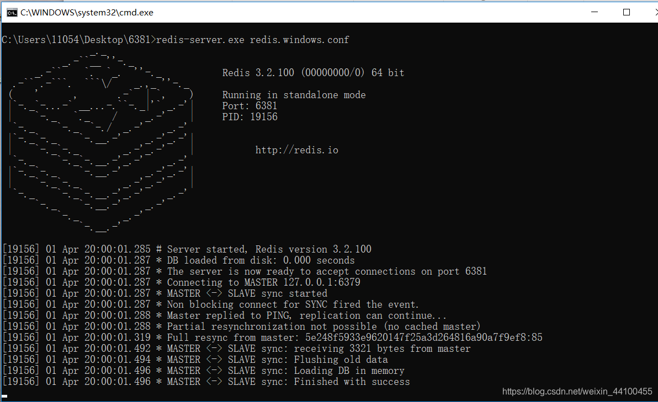The height and width of the screenshot is (402, 658).
Task: Click the 'DB loaded from disk: 0.000 seconds' line
Action: (179, 260)
